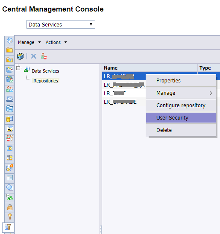The image size is (220, 234).
Task: Select the LR_ repository row ending in E
Action: [124, 102]
